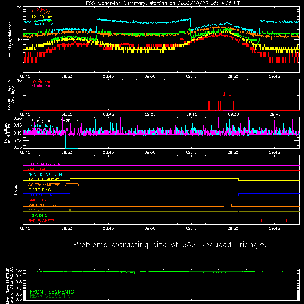The width and height of the screenshot is (304, 304).
Task: Select the 3-6 keV legend label
Action: click(40, 9)
